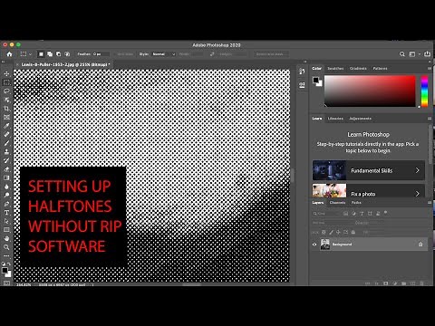Screen dimensions: 435x326
Task: Click the Share icon in the top right
Action: tap(427, 53)
